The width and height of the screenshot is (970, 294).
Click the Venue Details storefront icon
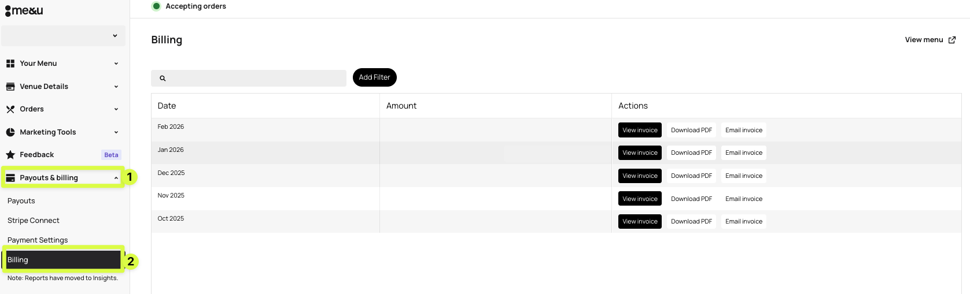10,87
